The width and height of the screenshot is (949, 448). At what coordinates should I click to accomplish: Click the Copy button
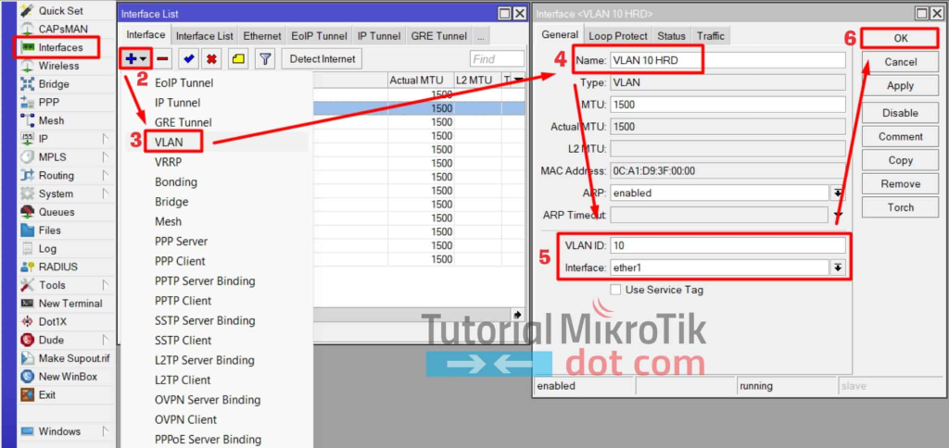(x=901, y=160)
